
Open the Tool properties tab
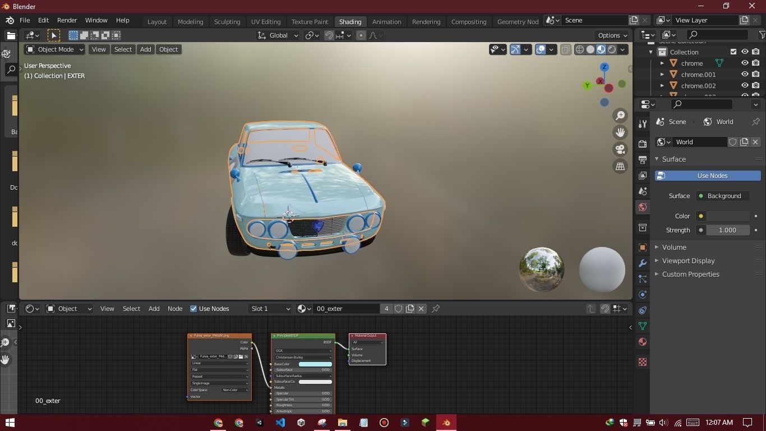[x=642, y=124]
